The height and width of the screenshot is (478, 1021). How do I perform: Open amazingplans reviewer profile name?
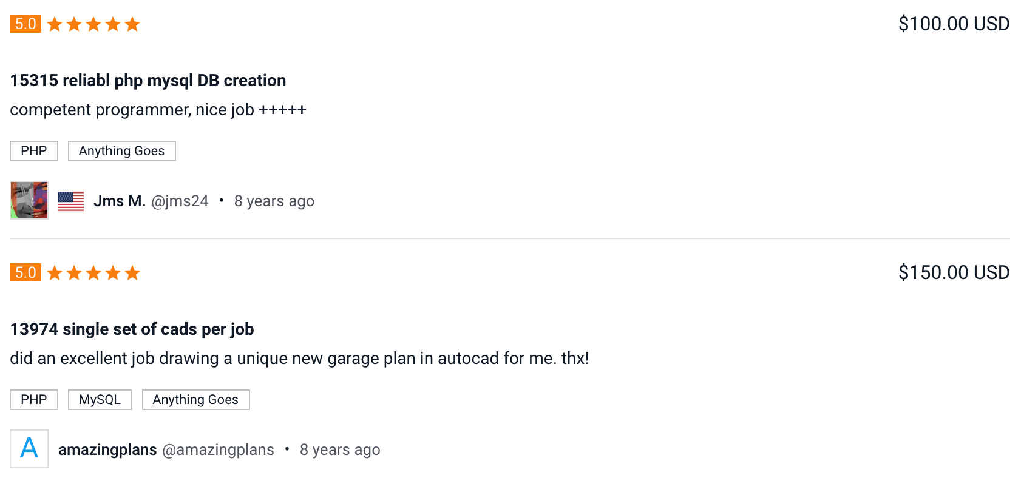[107, 449]
